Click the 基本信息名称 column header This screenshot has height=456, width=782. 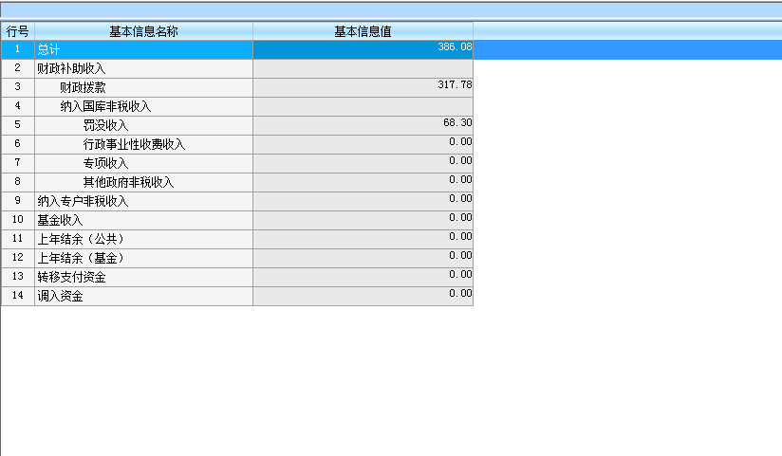143,31
